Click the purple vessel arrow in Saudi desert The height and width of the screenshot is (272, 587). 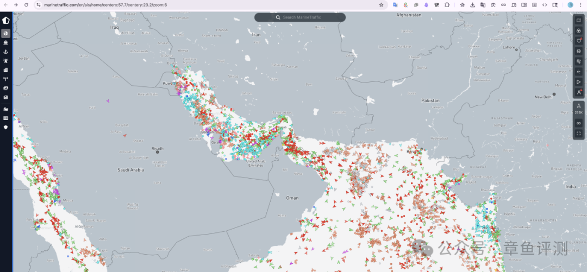pos(108,101)
